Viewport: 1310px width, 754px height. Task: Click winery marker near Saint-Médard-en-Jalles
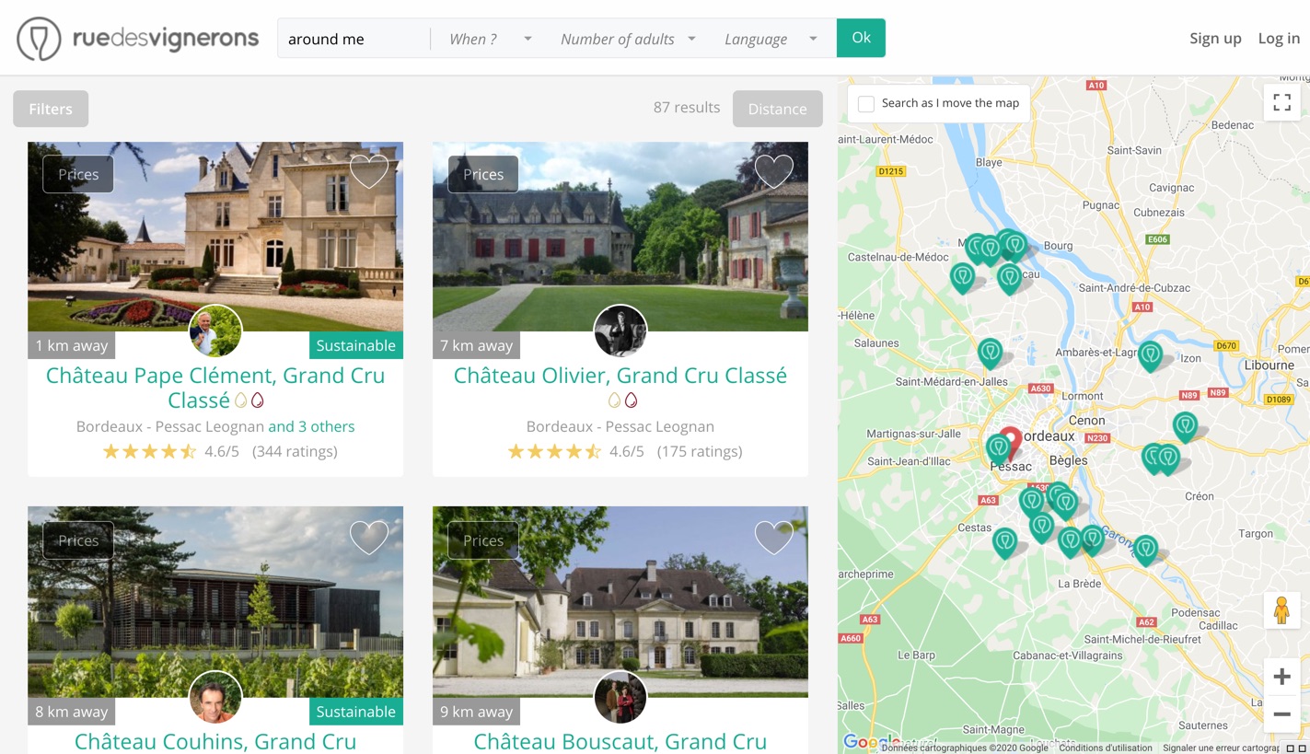point(990,353)
